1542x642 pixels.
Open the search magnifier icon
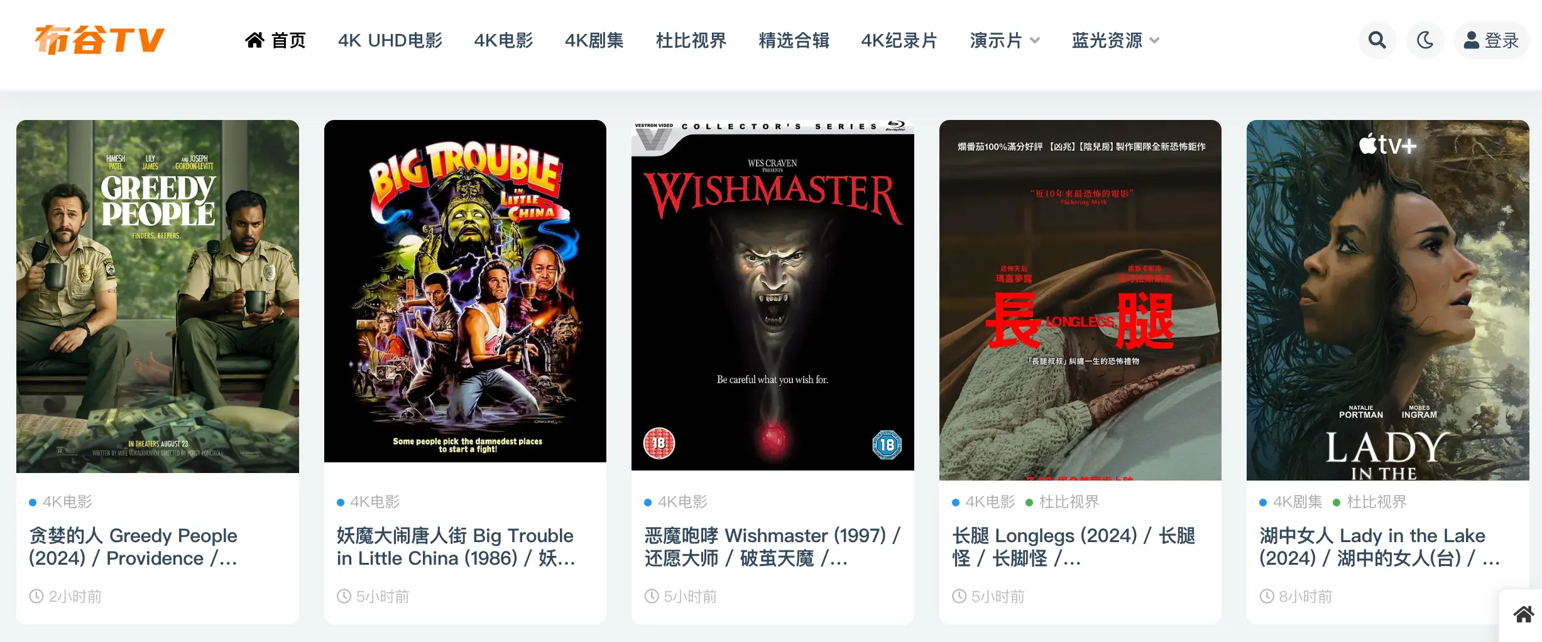(x=1377, y=40)
